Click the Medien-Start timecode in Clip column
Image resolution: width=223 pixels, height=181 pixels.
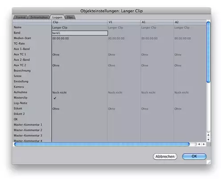(61, 38)
